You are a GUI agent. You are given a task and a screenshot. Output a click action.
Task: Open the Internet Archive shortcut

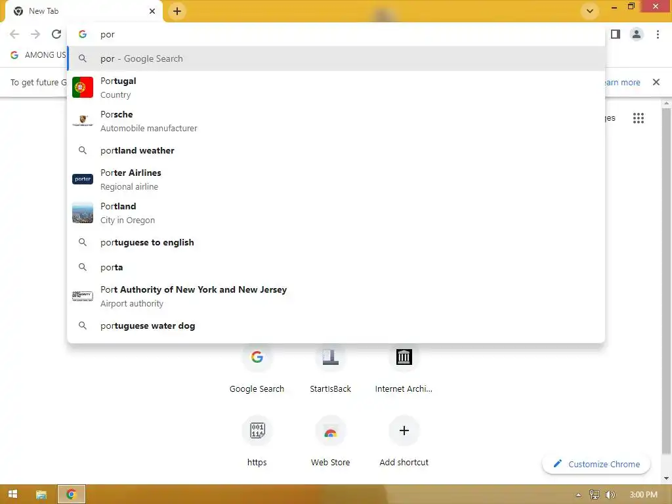[x=404, y=367]
